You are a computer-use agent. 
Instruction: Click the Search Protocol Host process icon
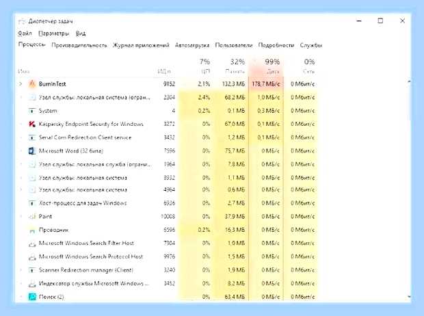[32, 256]
